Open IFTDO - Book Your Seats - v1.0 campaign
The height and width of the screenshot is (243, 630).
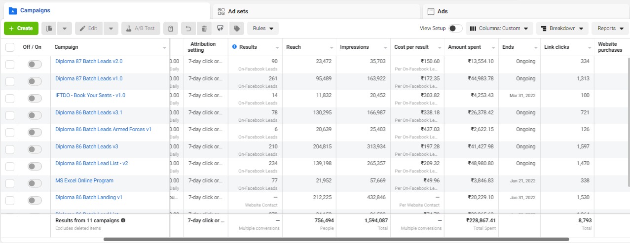(90, 96)
